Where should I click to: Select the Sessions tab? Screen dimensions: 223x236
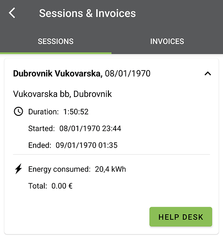pyautogui.click(x=56, y=42)
